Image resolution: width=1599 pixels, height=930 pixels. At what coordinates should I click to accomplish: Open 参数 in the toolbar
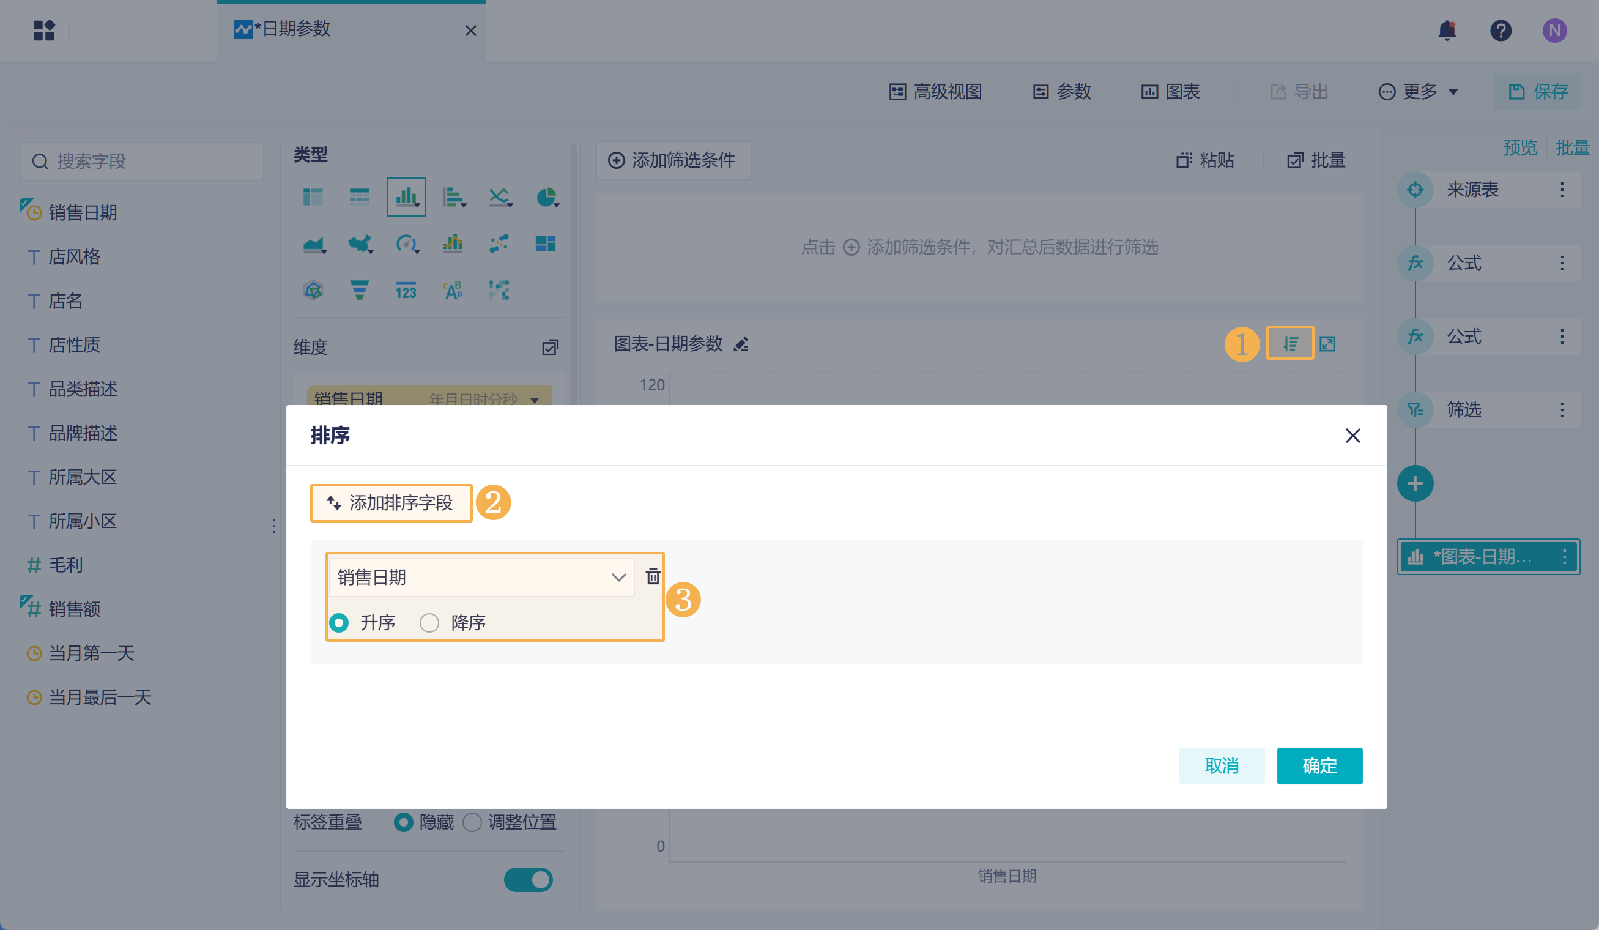pyautogui.click(x=1062, y=91)
